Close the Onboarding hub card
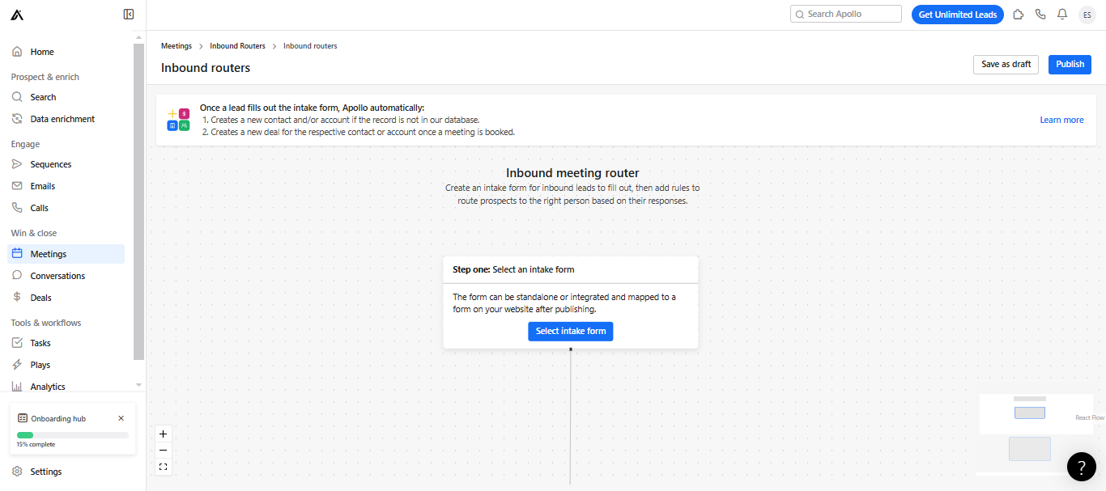 121,418
